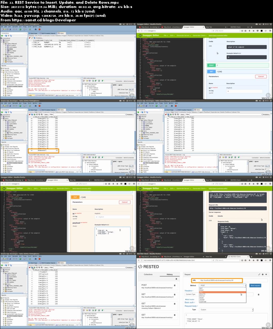The height and width of the screenshot is (329, 273).
Task: Click the Cancel button in the Swagger PUT /{id} panel
Action: click(x=125, y=202)
